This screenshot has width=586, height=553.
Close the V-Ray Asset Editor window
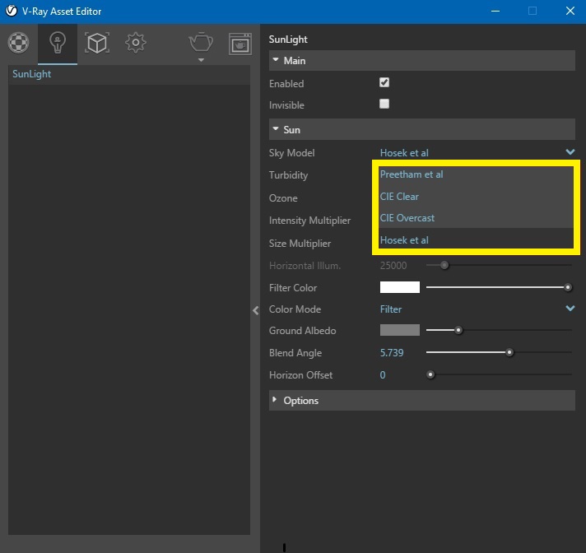[570, 11]
